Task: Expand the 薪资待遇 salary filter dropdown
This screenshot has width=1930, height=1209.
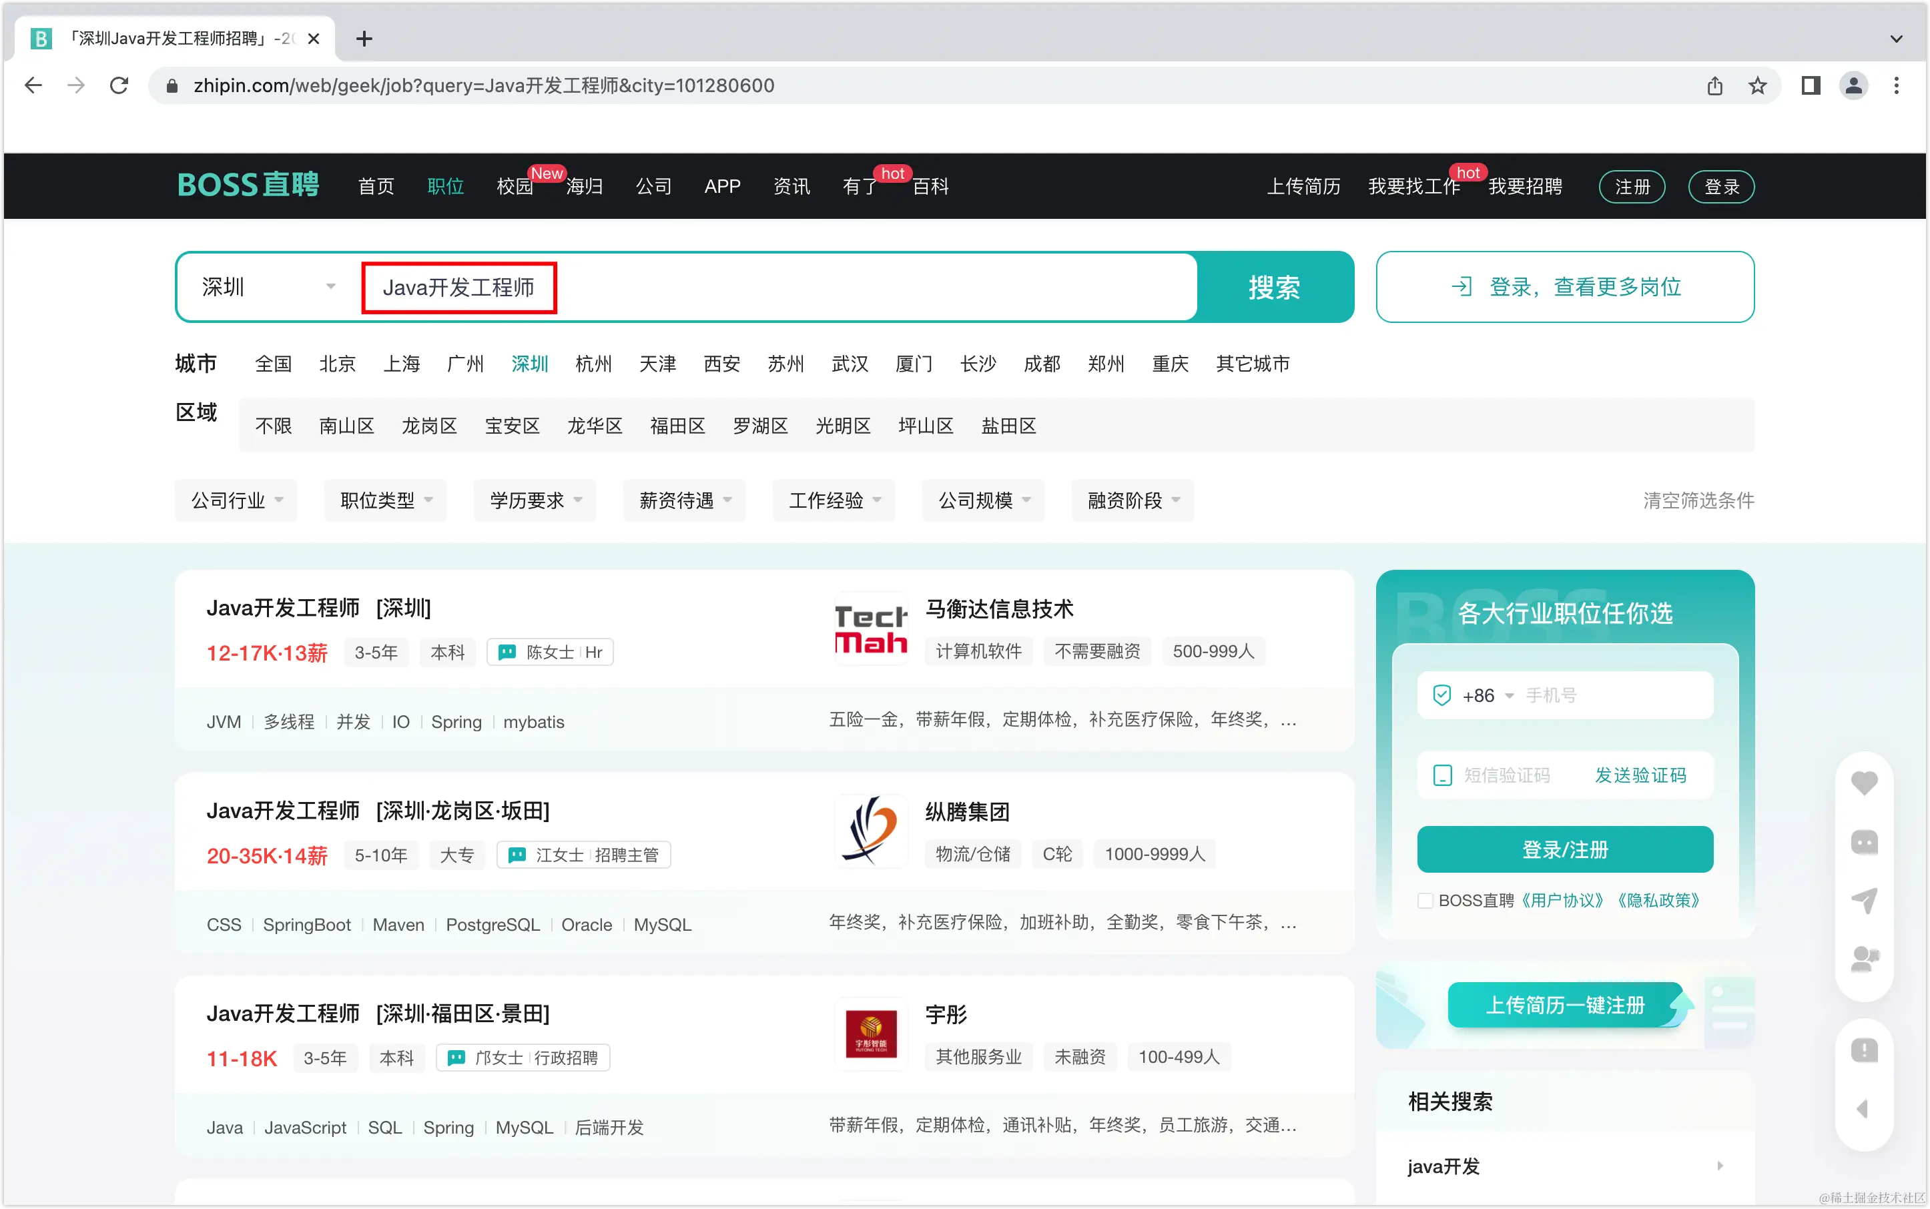Action: tap(685, 500)
